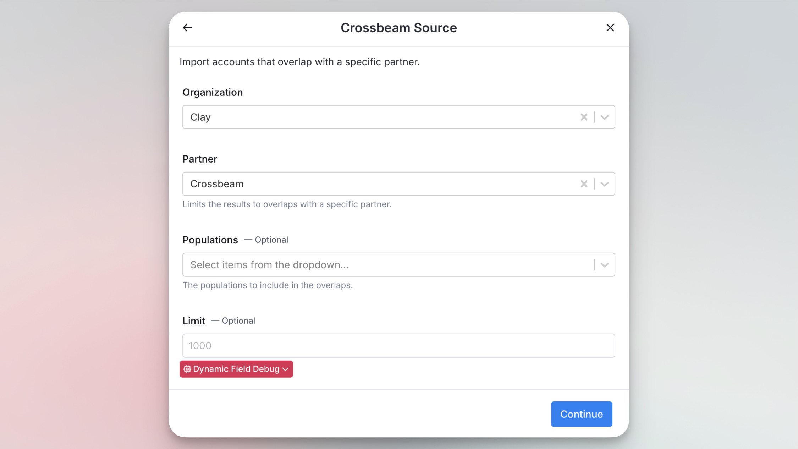The height and width of the screenshot is (449, 798).
Task: Click the Populations field label
Action: pyautogui.click(x=210, y=240)
